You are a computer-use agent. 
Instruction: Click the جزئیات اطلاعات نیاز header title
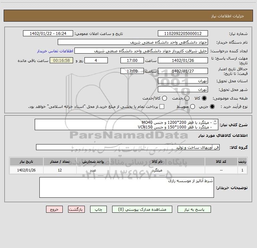point(228,16)
